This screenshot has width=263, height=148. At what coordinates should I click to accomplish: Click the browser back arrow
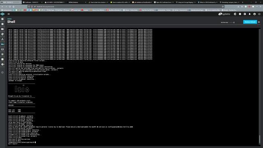pos(2,7)
